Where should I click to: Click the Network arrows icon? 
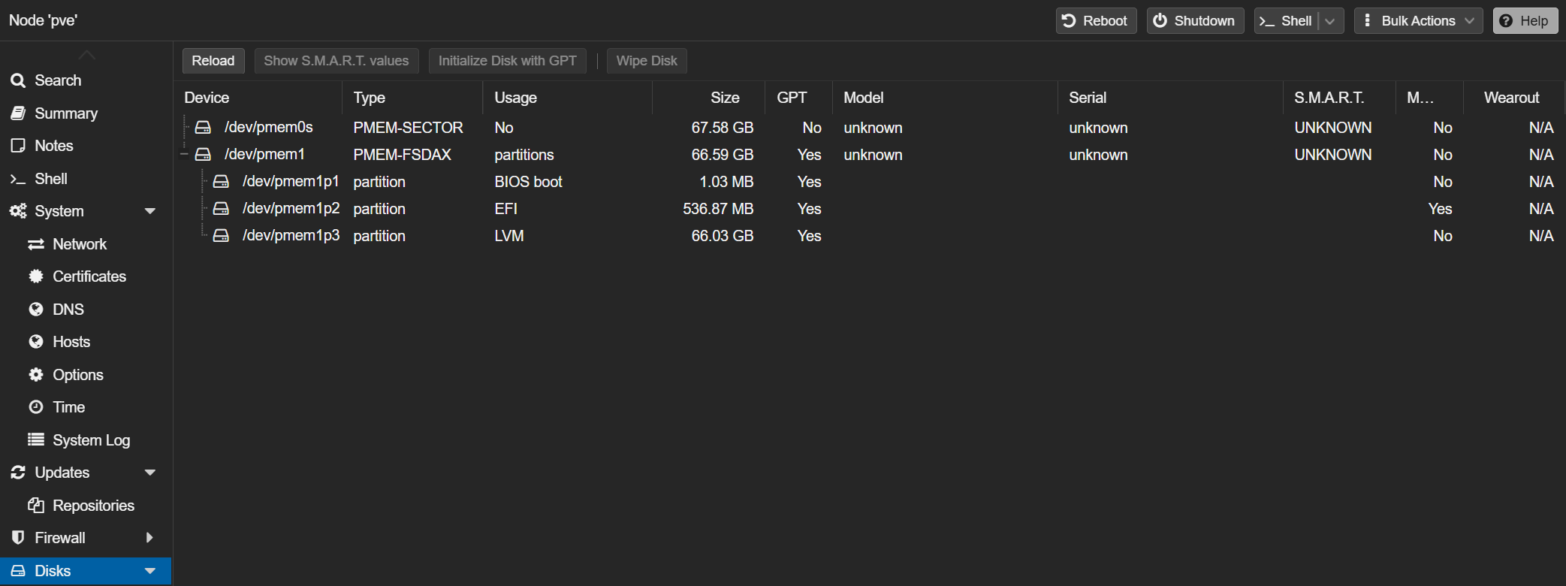[x=36, y=244]
